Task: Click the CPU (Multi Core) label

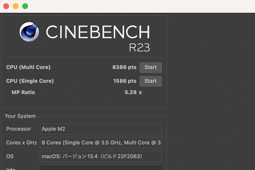Action: point(28,67)
